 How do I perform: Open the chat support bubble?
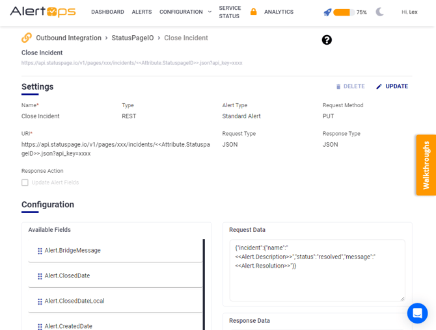417,313
